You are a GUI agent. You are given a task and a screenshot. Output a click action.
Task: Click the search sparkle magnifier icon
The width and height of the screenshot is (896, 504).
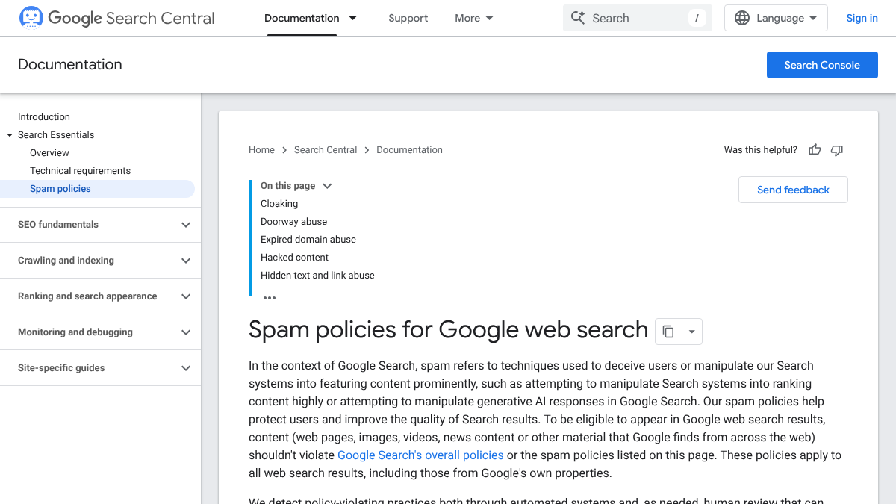point(578,18)
